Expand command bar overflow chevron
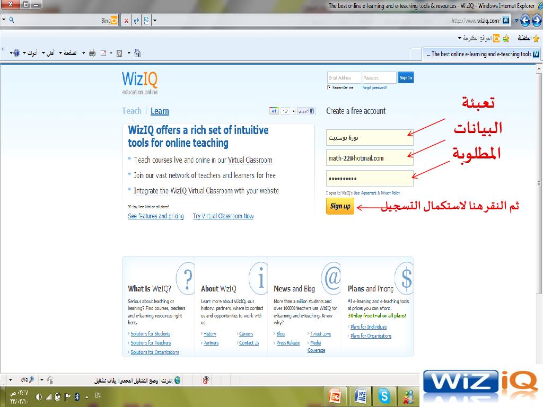Viewport: 543px width, 407px height. tap(3, 49)
